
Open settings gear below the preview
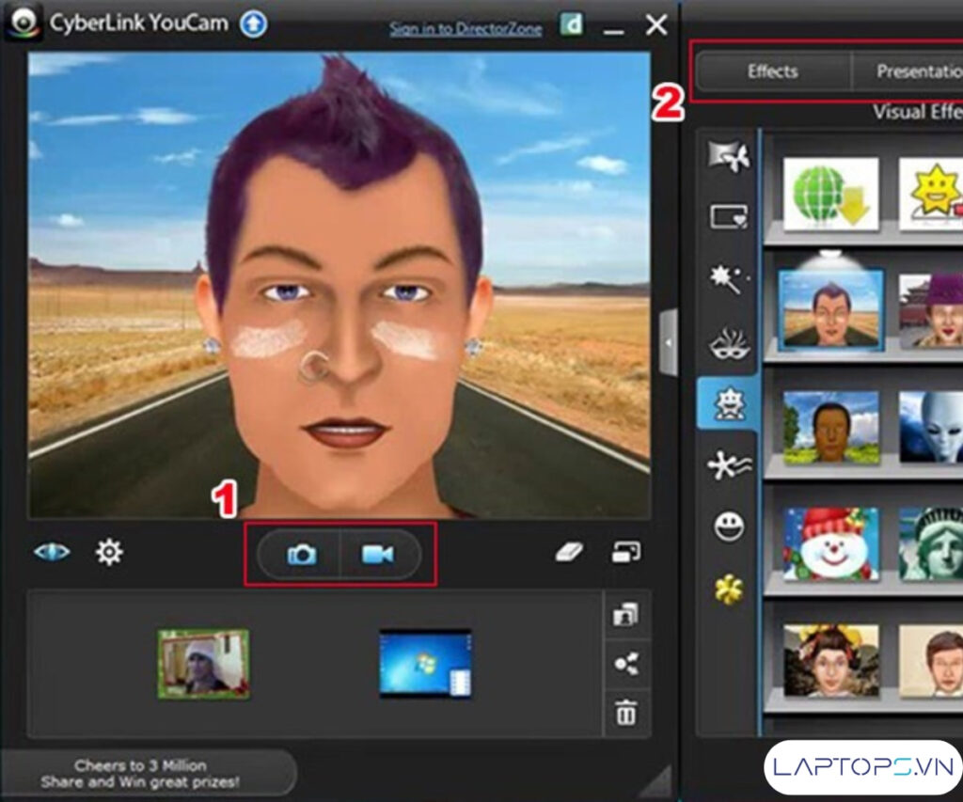[x=110, y=552]
